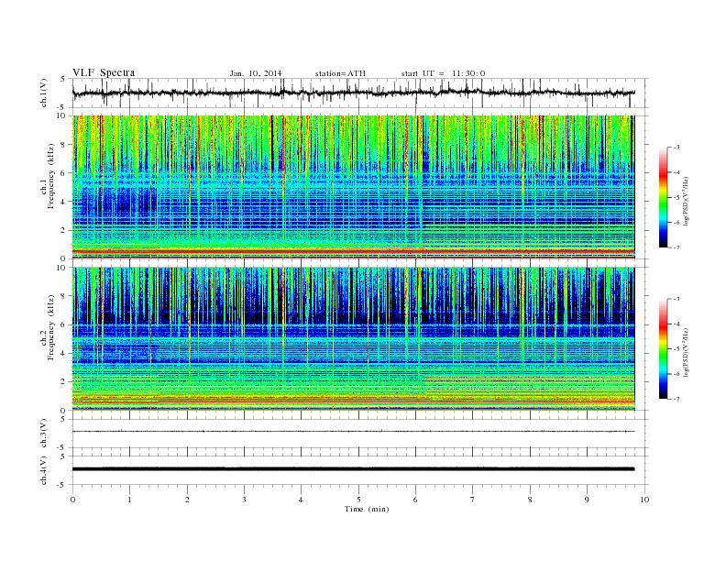Click the start UT 11:30:0 label
Screen dimensions: 726x561
tap(443, 73)
